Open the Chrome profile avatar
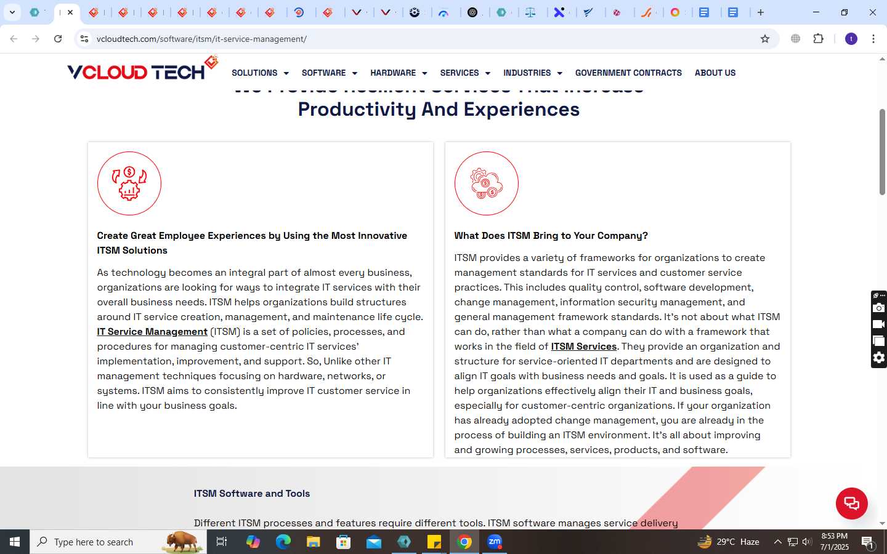 click(x=851, y=39)
